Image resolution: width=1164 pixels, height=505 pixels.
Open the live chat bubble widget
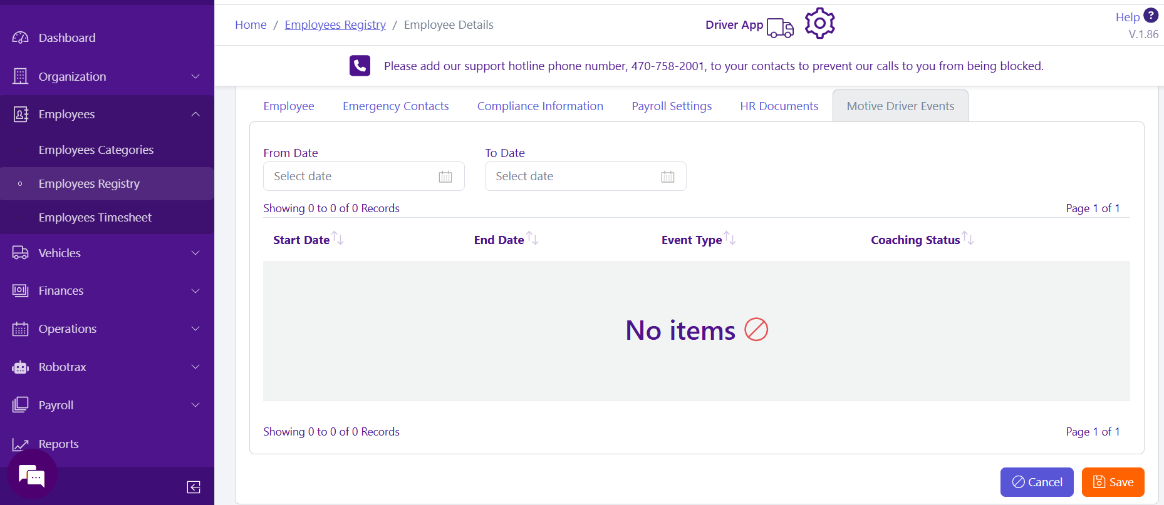[32, 476]
